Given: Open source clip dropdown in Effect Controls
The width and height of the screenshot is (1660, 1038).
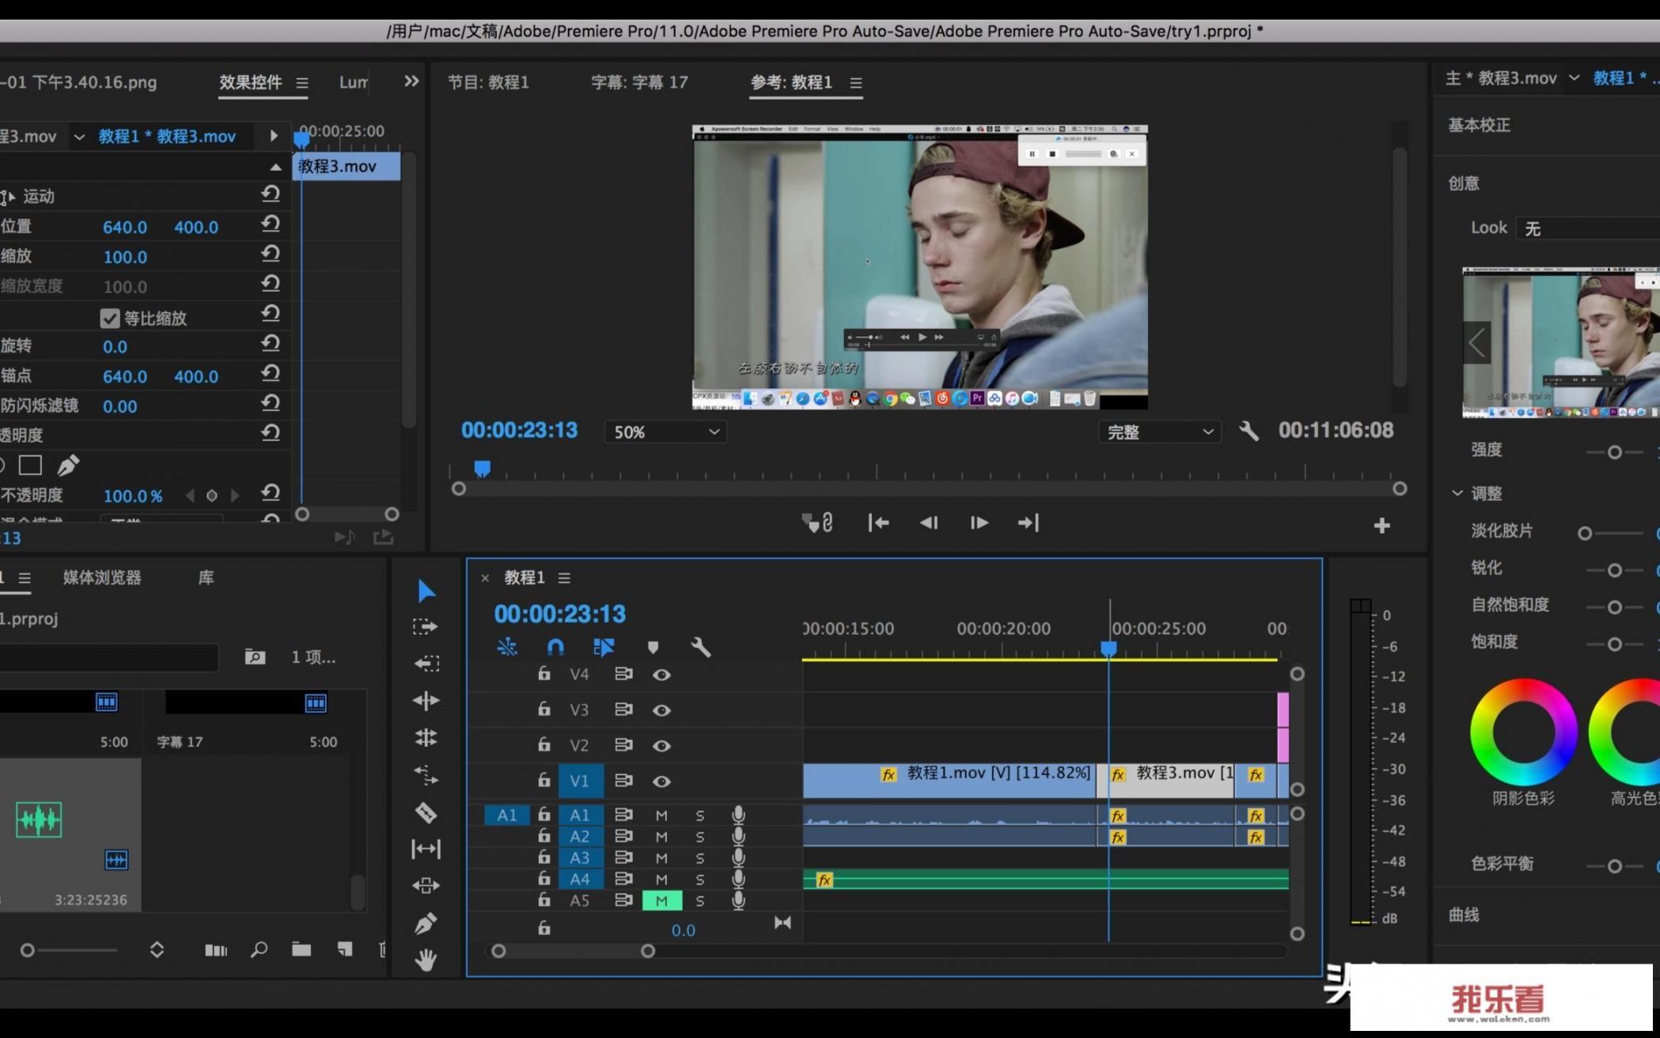Looking at the screenshot, I should point(79,137).
